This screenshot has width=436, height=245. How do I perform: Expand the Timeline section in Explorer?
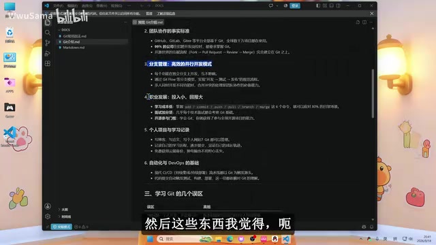(x=65, y=216)
